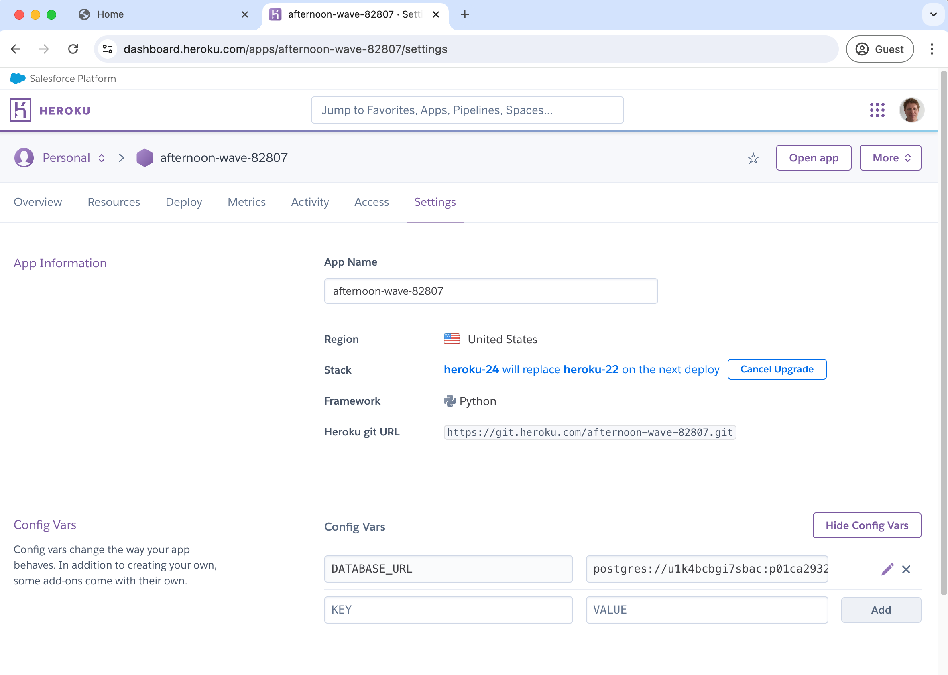This screenshot has height=675, width=948.
Task: Click Open app button
Action: click(814, 157)
